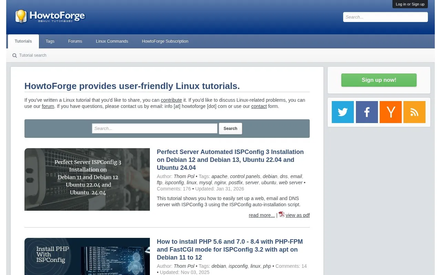The height and width of the screenshot is (275, 441).
Task: Click the HowtoForge logo
Action: [x=50, y=16]
